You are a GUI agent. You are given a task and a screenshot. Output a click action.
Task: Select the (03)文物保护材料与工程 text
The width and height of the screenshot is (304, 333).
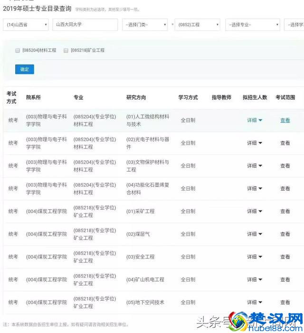148,166
